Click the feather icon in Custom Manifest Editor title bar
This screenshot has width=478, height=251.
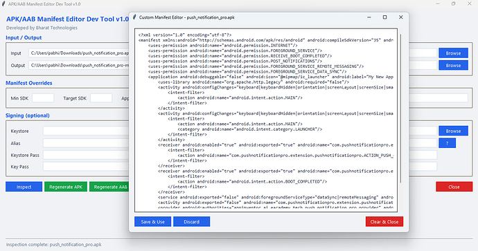coord(134,17)
